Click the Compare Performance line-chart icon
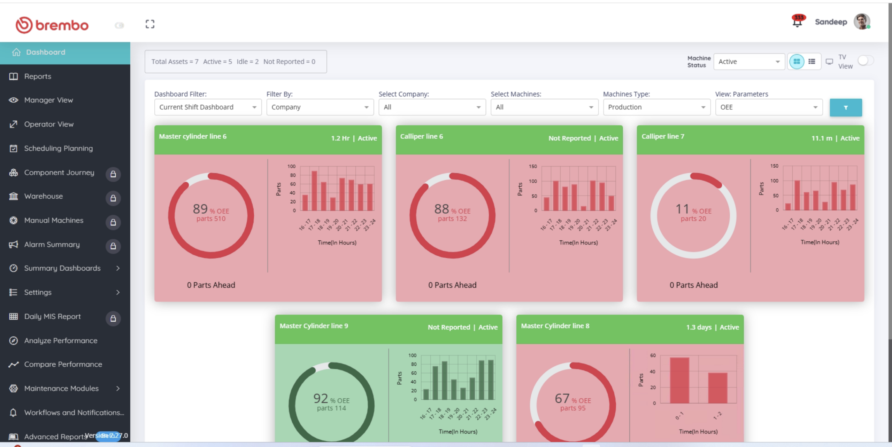892x447 pixels. point(13,365)
